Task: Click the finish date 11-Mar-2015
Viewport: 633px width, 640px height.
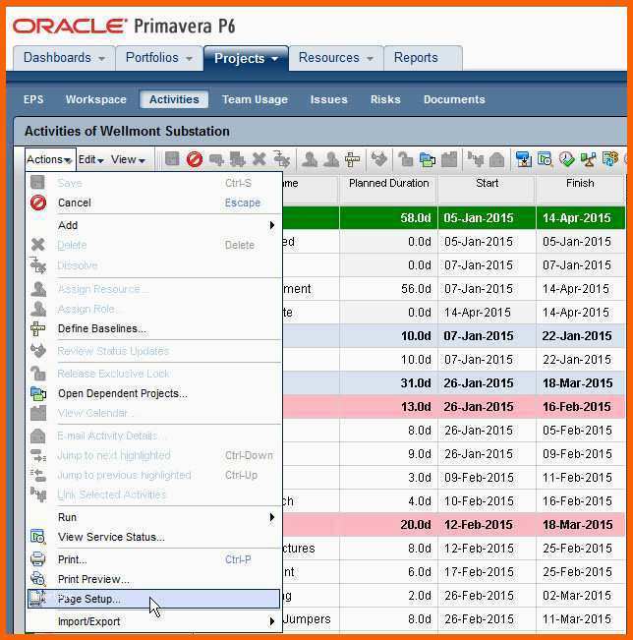Action: point(580,619)
